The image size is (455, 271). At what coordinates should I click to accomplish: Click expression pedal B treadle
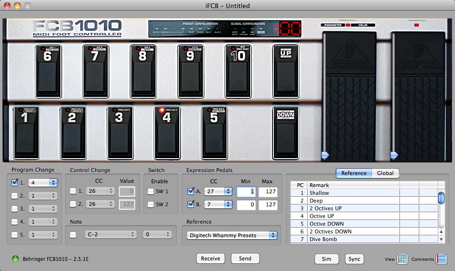pyautogui.click(x=418, y=97)
